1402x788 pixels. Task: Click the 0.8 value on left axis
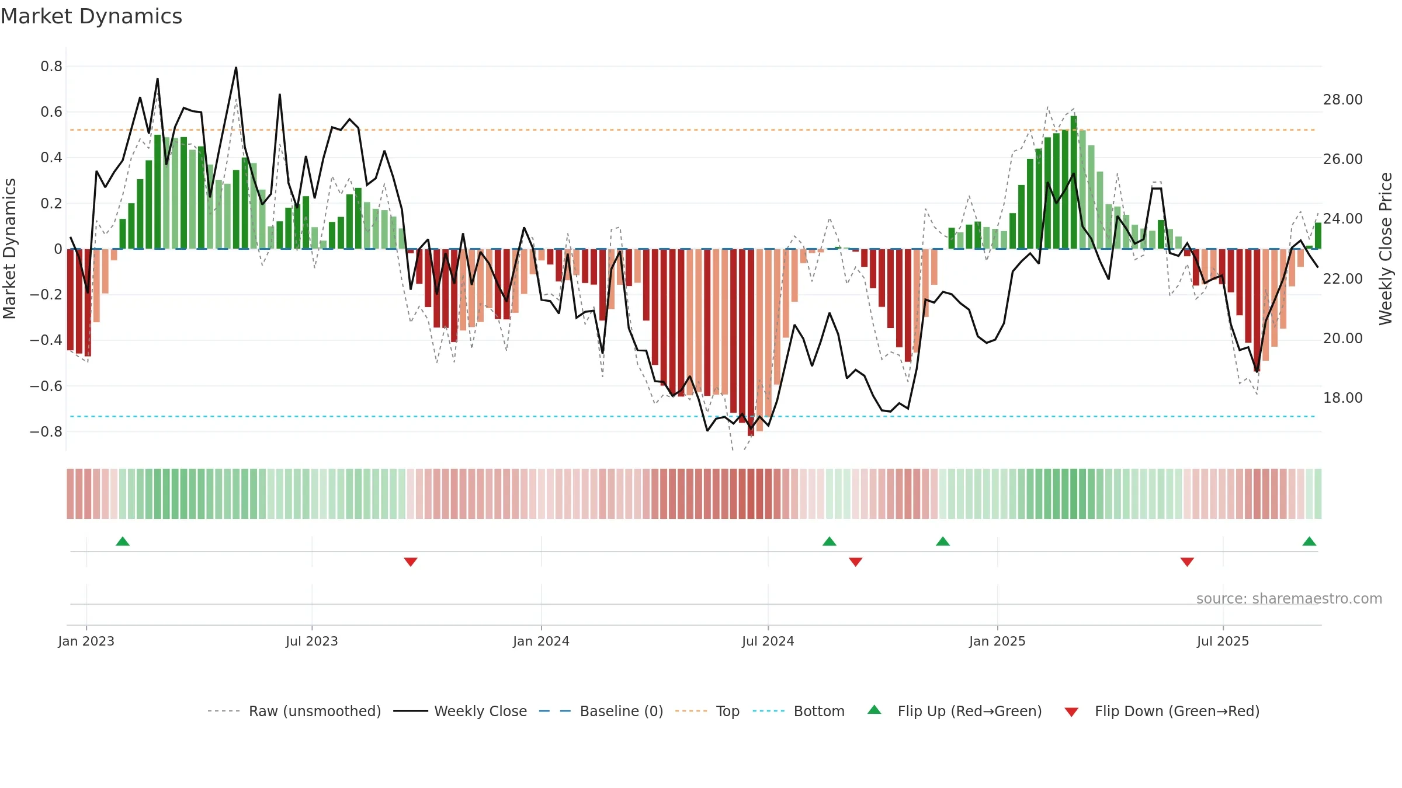coord(51,67)
